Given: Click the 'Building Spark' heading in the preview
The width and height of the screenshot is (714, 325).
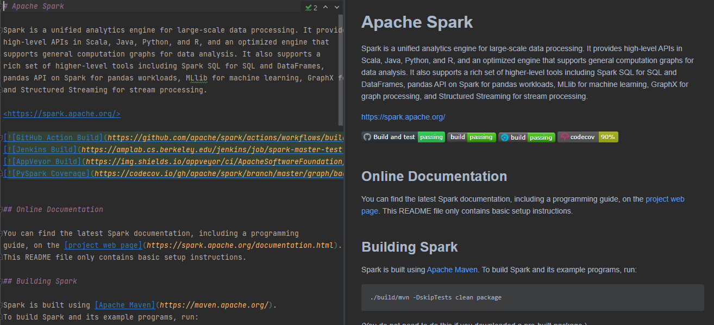Looking at the screenshot, I should pos(410,247).
